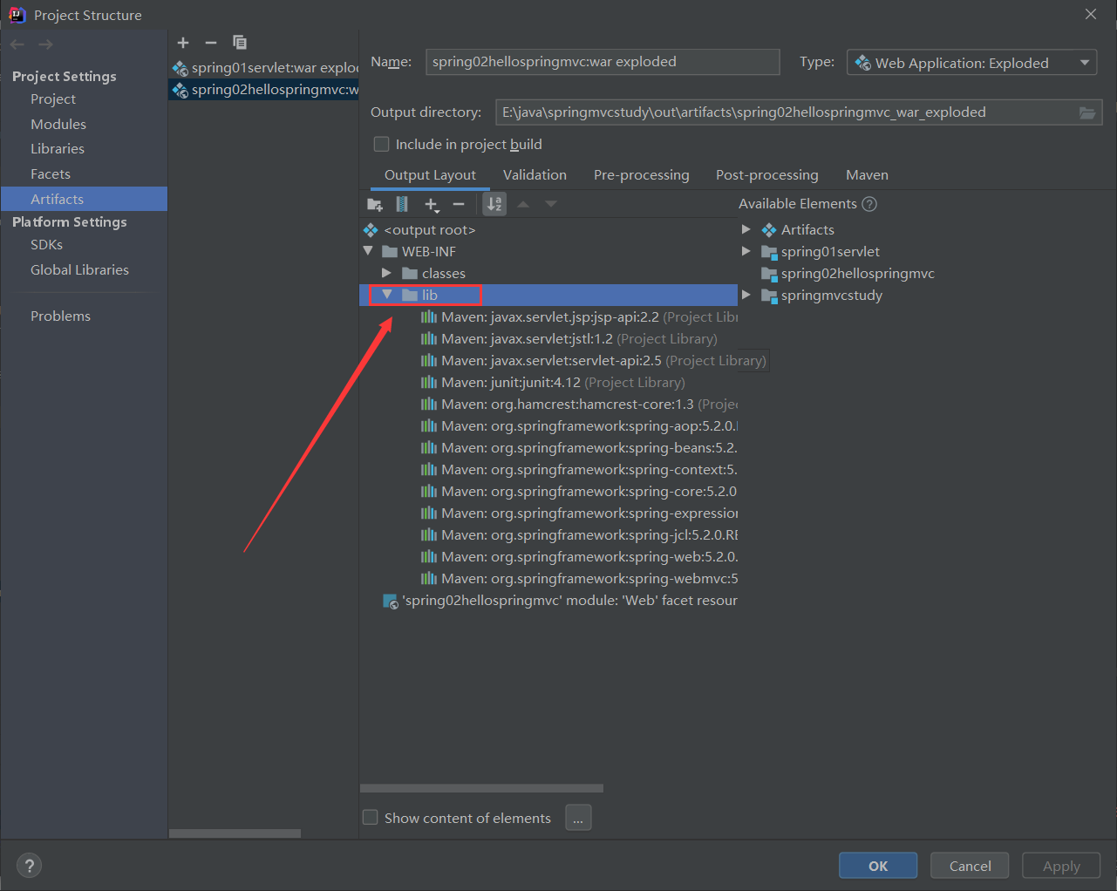Click the horizontal scrollbar under output layout tree

click(481, 788)
